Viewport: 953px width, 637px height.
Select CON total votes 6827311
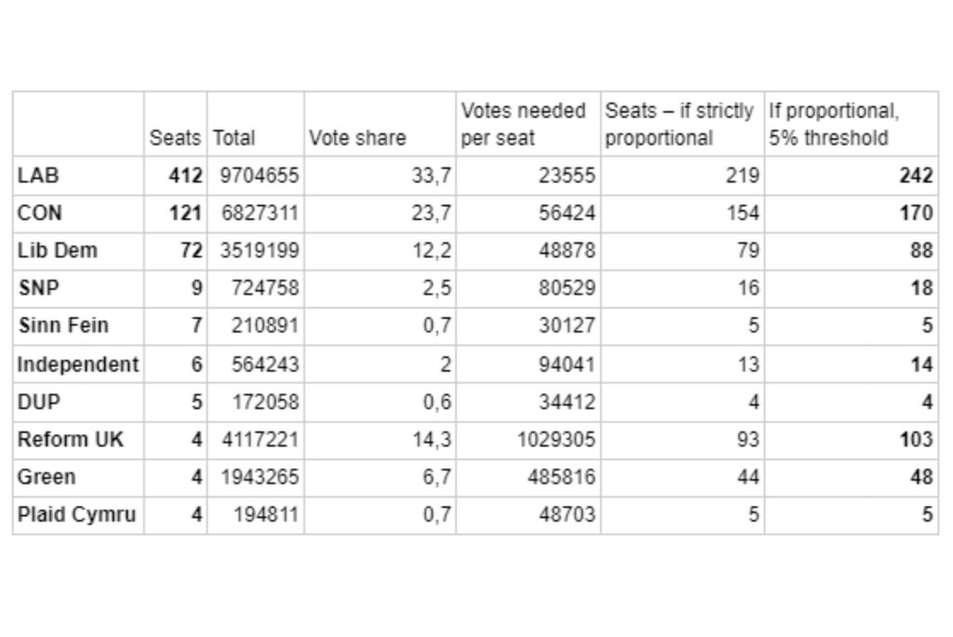(x=260, y=213)
